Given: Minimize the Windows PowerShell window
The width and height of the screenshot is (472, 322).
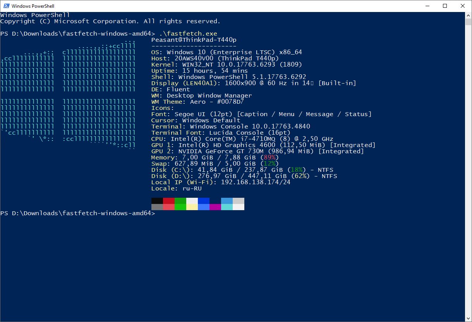Looking at the screenshot, I should coord(427,6).
